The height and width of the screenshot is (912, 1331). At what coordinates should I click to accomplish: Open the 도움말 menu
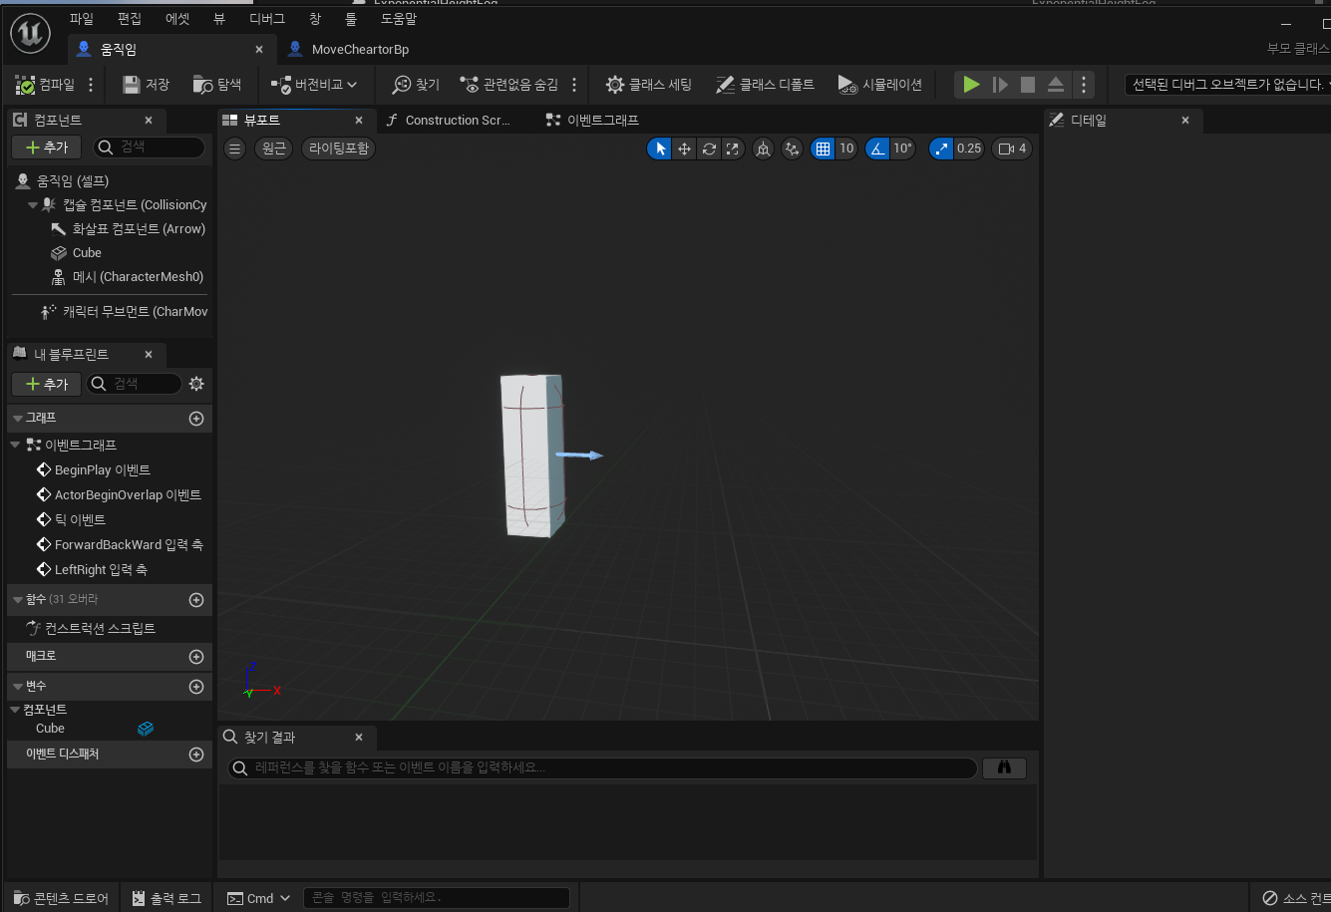pyautogui.click(x=399, y=18)
